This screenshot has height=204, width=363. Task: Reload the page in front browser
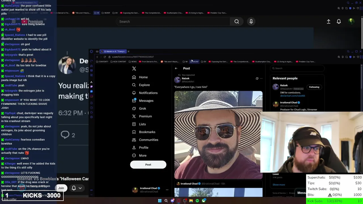click(105, 57)
